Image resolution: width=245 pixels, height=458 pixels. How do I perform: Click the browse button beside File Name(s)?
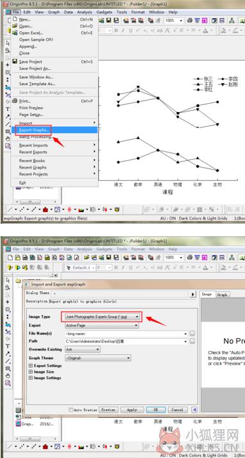192,333
